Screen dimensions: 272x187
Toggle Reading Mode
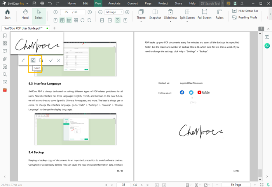coord(245,17)
